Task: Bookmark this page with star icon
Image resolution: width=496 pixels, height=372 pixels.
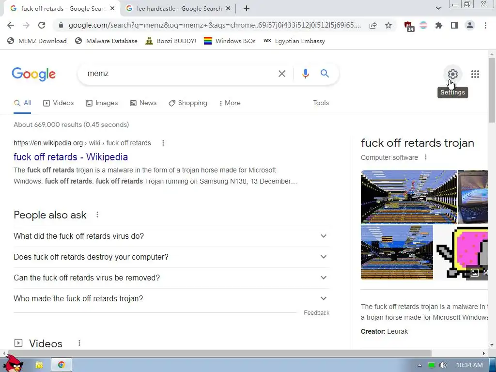Action: [388, 25]
